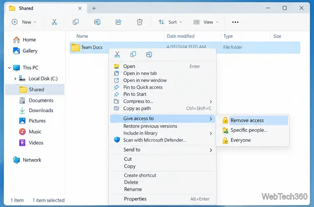Collapse the This PC tree node
Viewport: 314px width, 207px height.
(x=10, y=68)
